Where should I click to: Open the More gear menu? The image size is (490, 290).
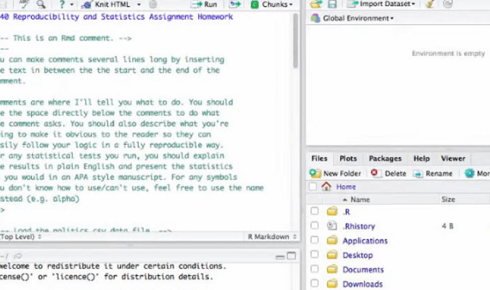pyautogui.click(x=477, y=173)
